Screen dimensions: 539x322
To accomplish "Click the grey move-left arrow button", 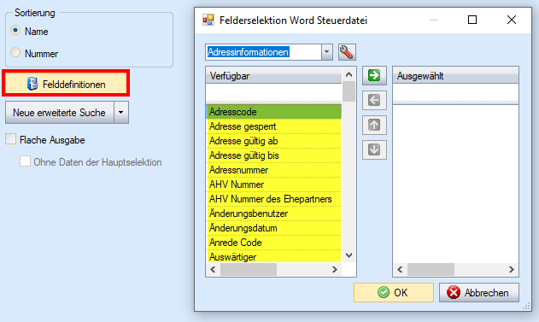I will point(374,100).
